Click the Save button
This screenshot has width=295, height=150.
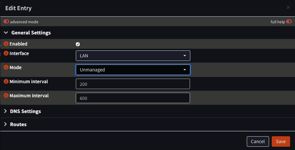click(281, 141)
